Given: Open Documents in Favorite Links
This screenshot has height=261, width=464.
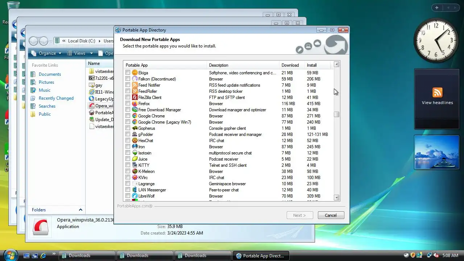Looking at the screenshot, I should coord(50,74).
